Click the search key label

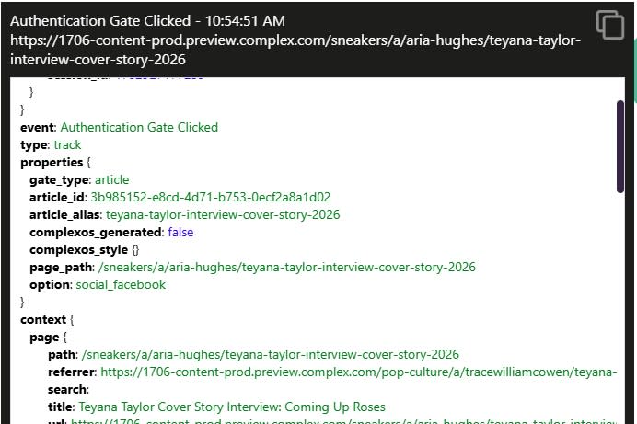tap(67, 390)
